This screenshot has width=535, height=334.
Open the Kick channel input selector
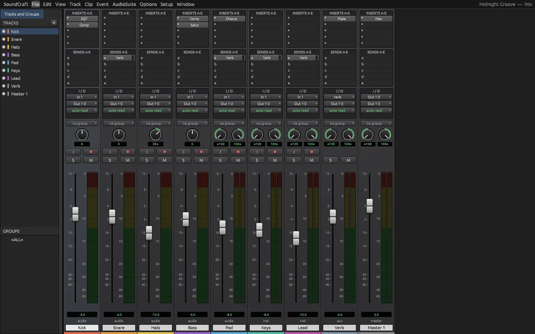click(82, 97)
